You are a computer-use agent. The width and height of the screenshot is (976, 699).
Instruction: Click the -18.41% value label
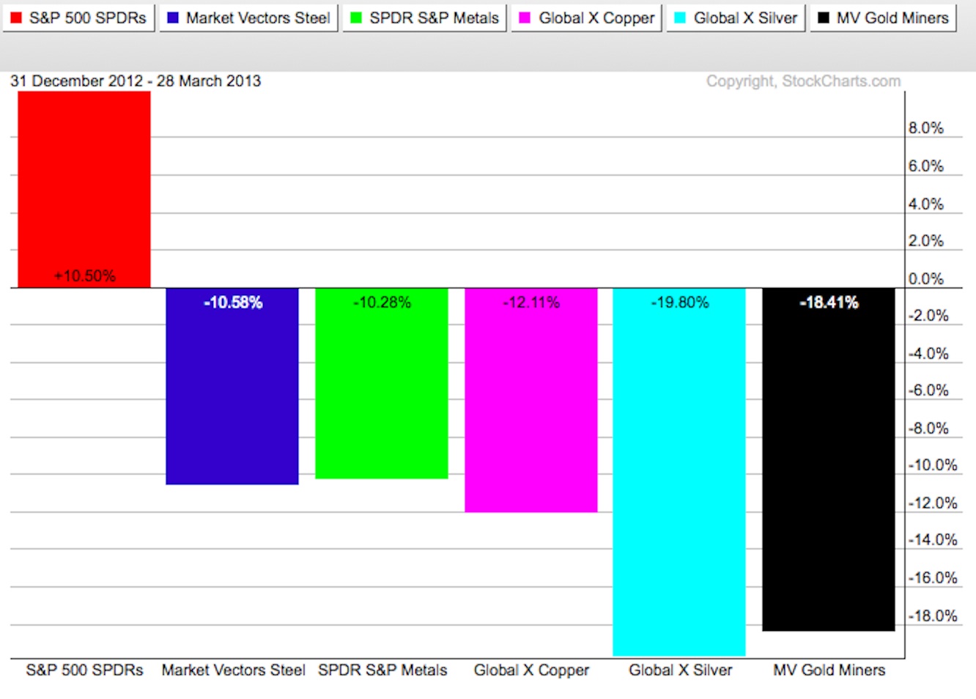(x=829, y=303)
